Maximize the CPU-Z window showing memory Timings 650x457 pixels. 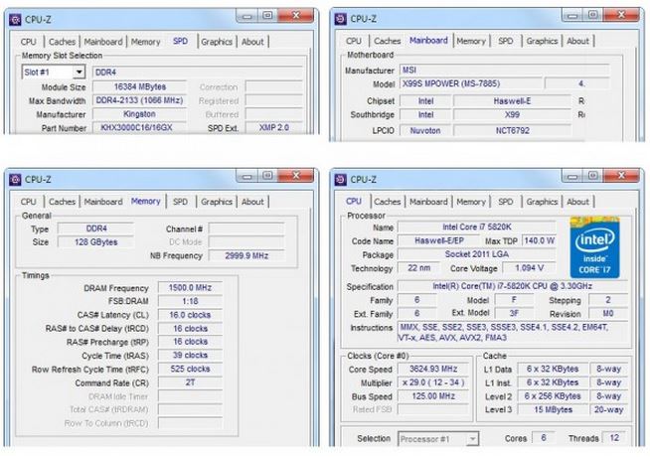coord(267,177)
